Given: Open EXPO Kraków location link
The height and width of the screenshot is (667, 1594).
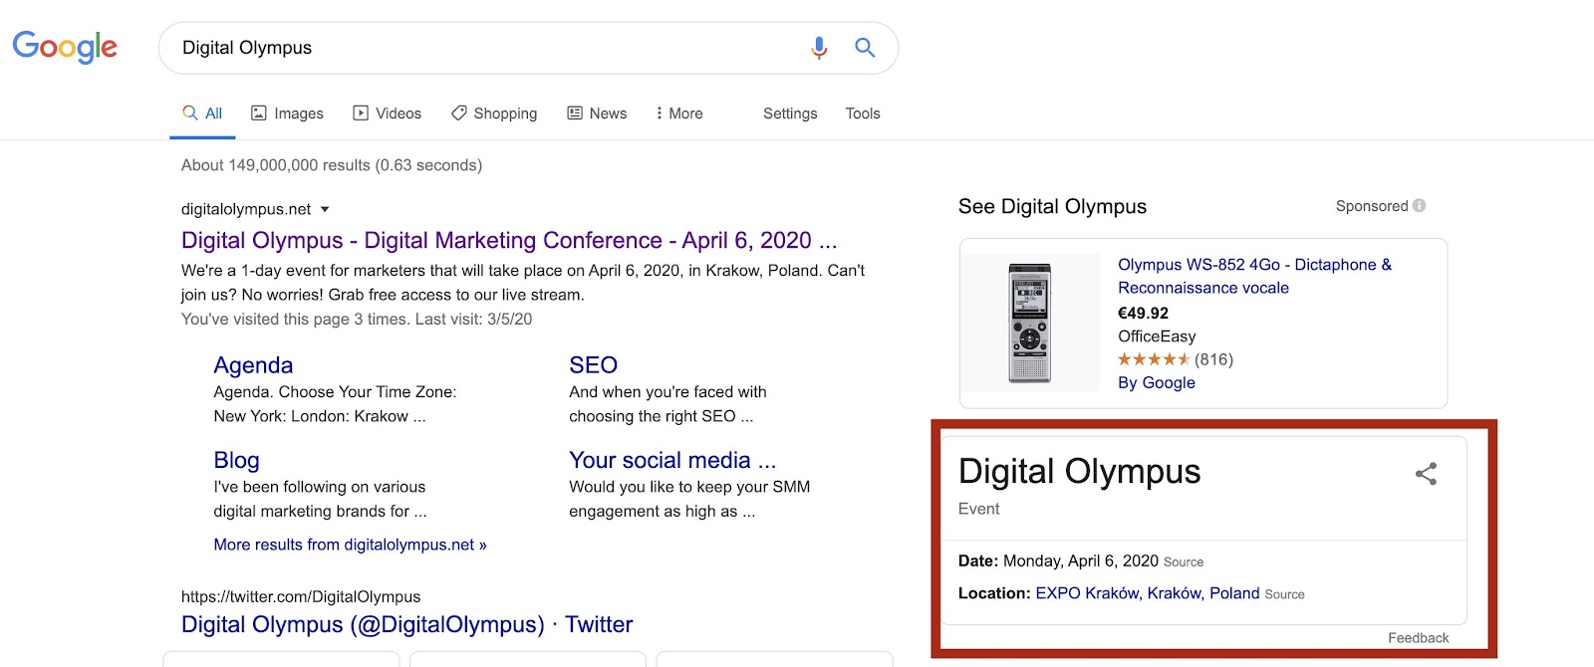Looking at the screenshot, I should coord(1147,593).
